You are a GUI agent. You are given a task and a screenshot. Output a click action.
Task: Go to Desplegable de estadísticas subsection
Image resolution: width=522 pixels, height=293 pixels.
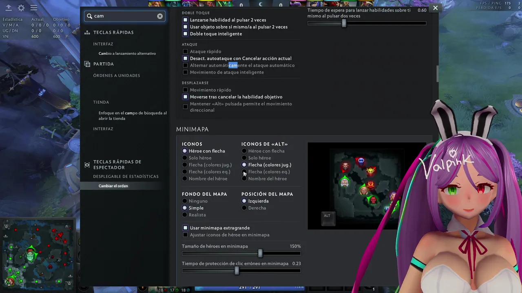pos(126,177)
